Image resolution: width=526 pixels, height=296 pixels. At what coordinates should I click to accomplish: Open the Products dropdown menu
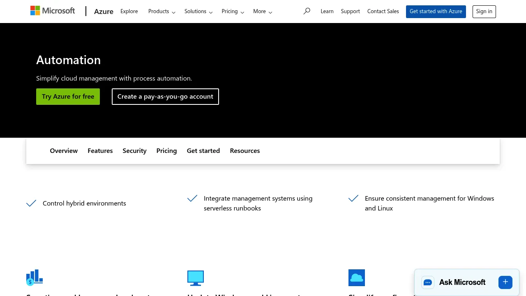point(162,12)
